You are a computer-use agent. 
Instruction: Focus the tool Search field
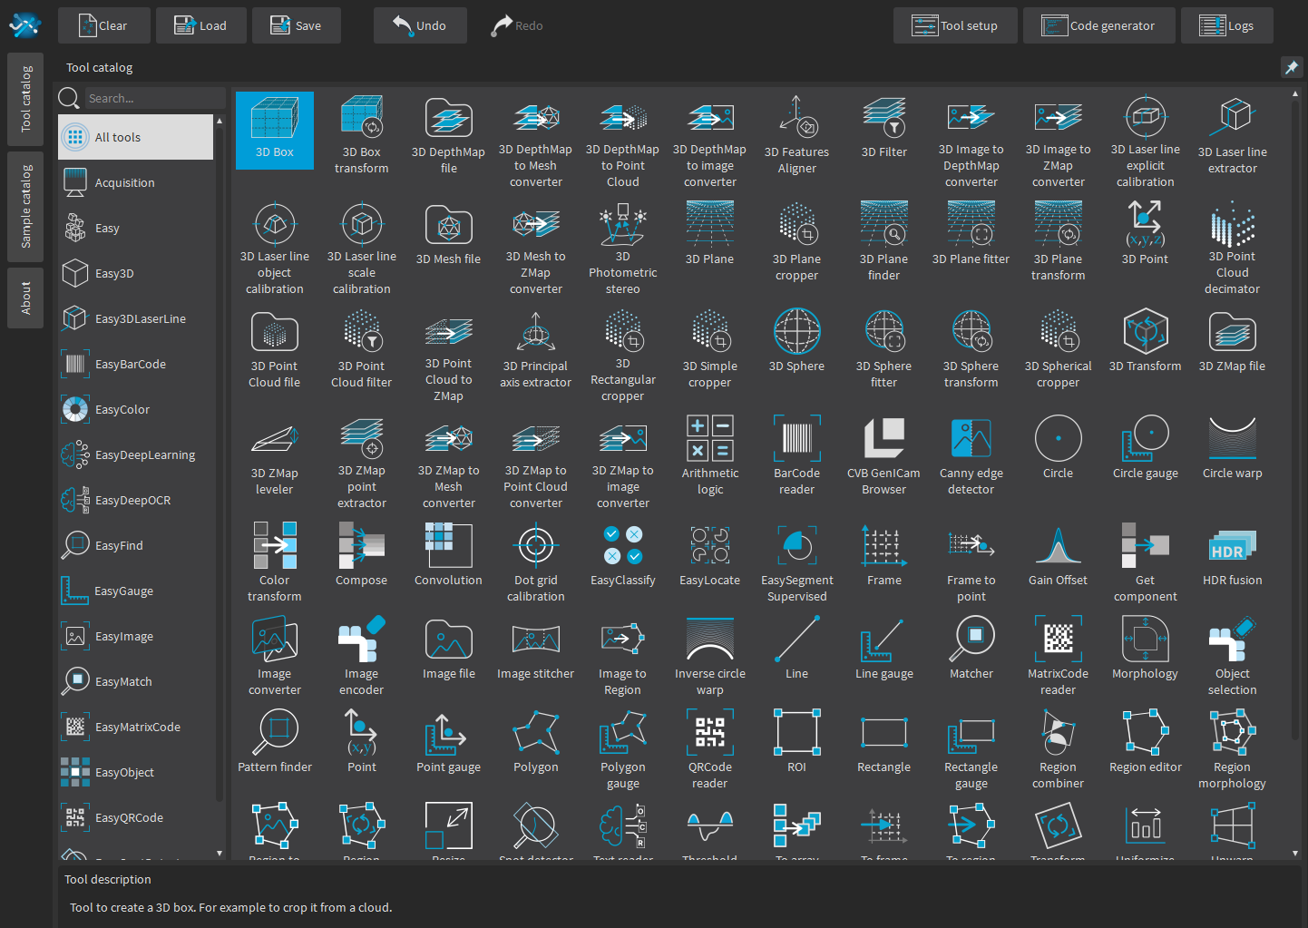(x=152, y=98)
